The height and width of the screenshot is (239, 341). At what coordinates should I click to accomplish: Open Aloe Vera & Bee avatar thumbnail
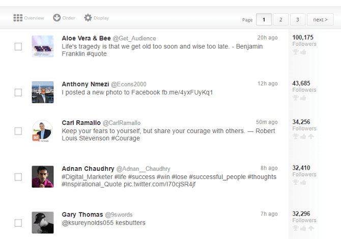(43, 46)
